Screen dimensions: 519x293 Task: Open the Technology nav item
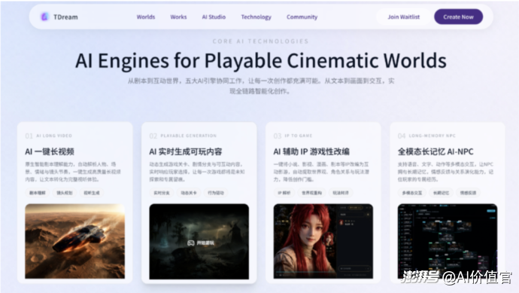(x=256, y=17)
